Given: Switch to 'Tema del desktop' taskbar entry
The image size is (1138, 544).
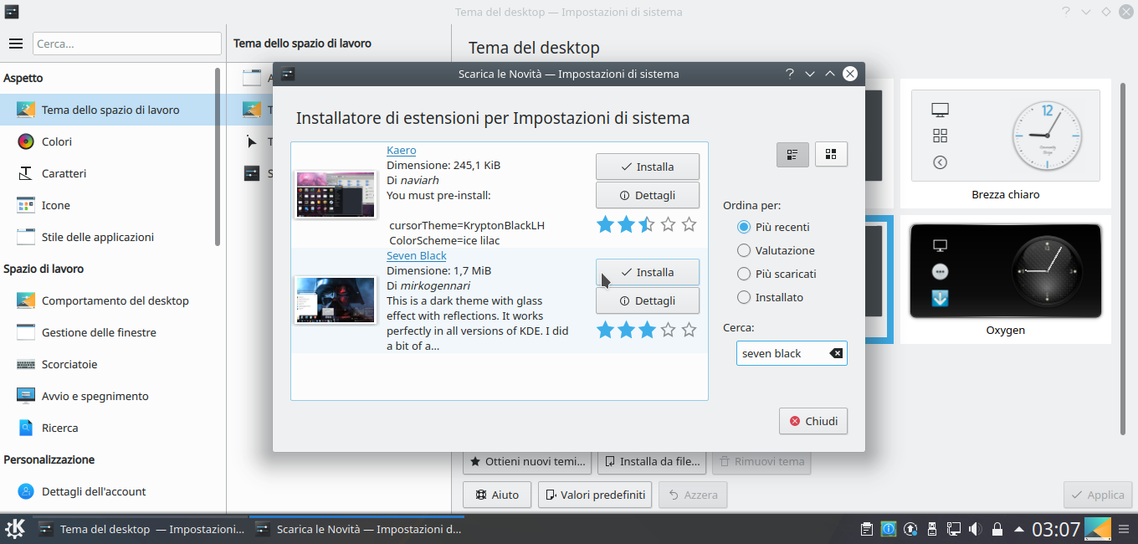Looking at the screenshot, I should [x=141, y=529].
